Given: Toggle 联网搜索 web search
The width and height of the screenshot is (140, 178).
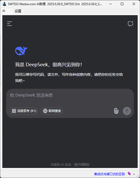Looking at the screenshot, I should tap(52, 111).
